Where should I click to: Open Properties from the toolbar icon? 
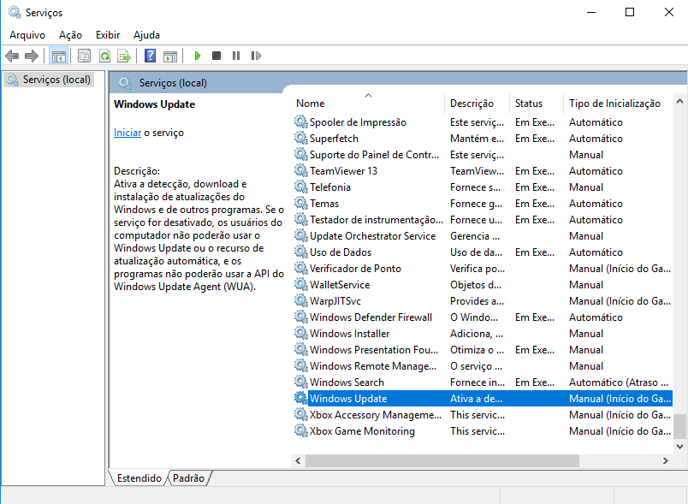(x=84, y=56)
